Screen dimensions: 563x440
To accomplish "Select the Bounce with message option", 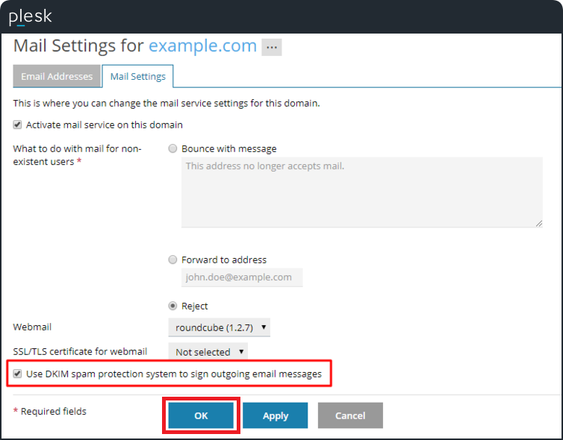I will [x=173, y=148].
